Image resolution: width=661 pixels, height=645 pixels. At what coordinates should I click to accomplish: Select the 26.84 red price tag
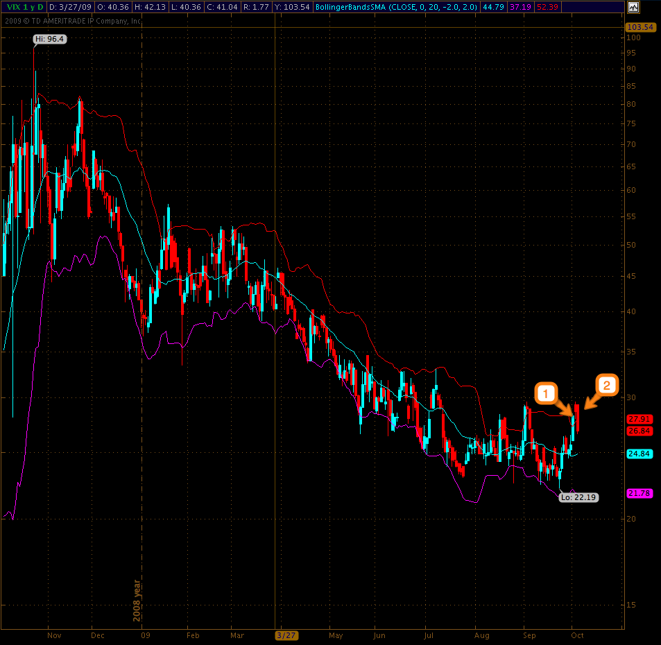[639, 431]
